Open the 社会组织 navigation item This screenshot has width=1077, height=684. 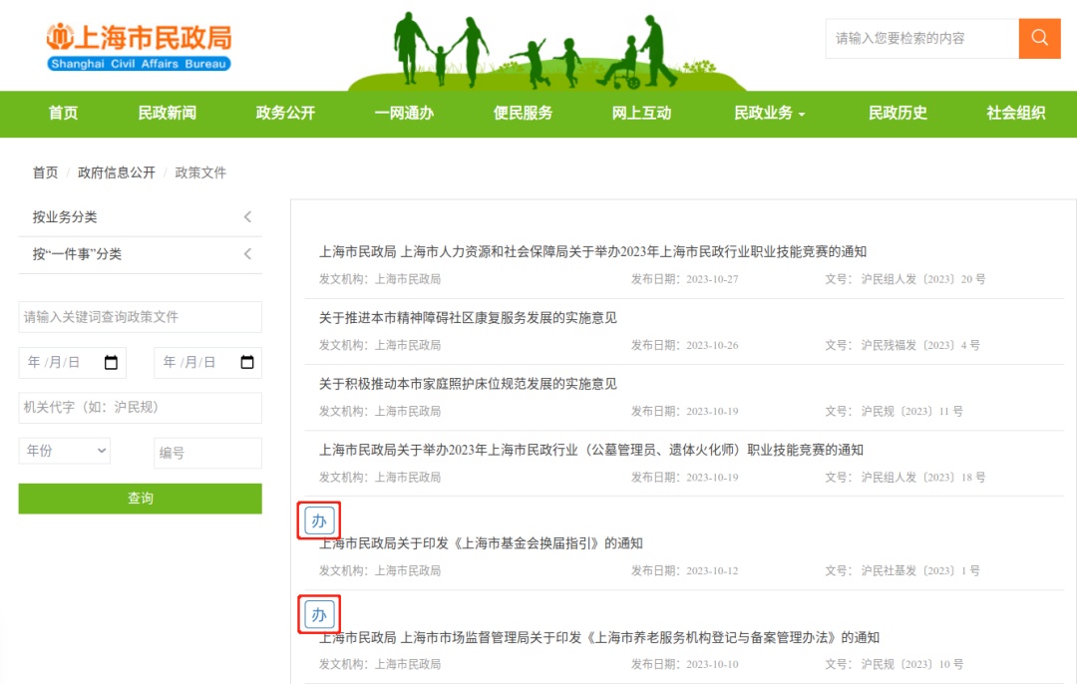(x=1015, y=114)
